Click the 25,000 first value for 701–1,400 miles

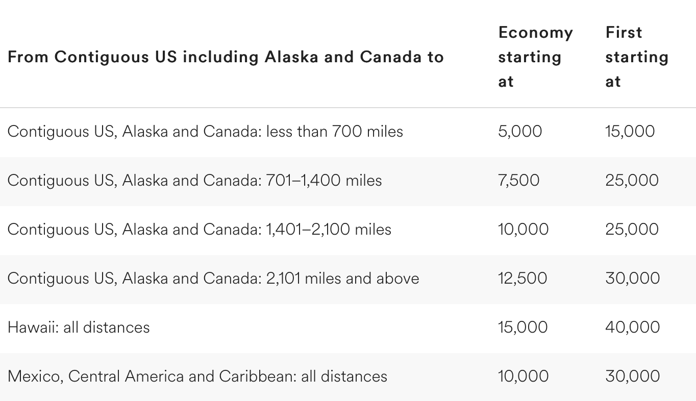[632, 181]
